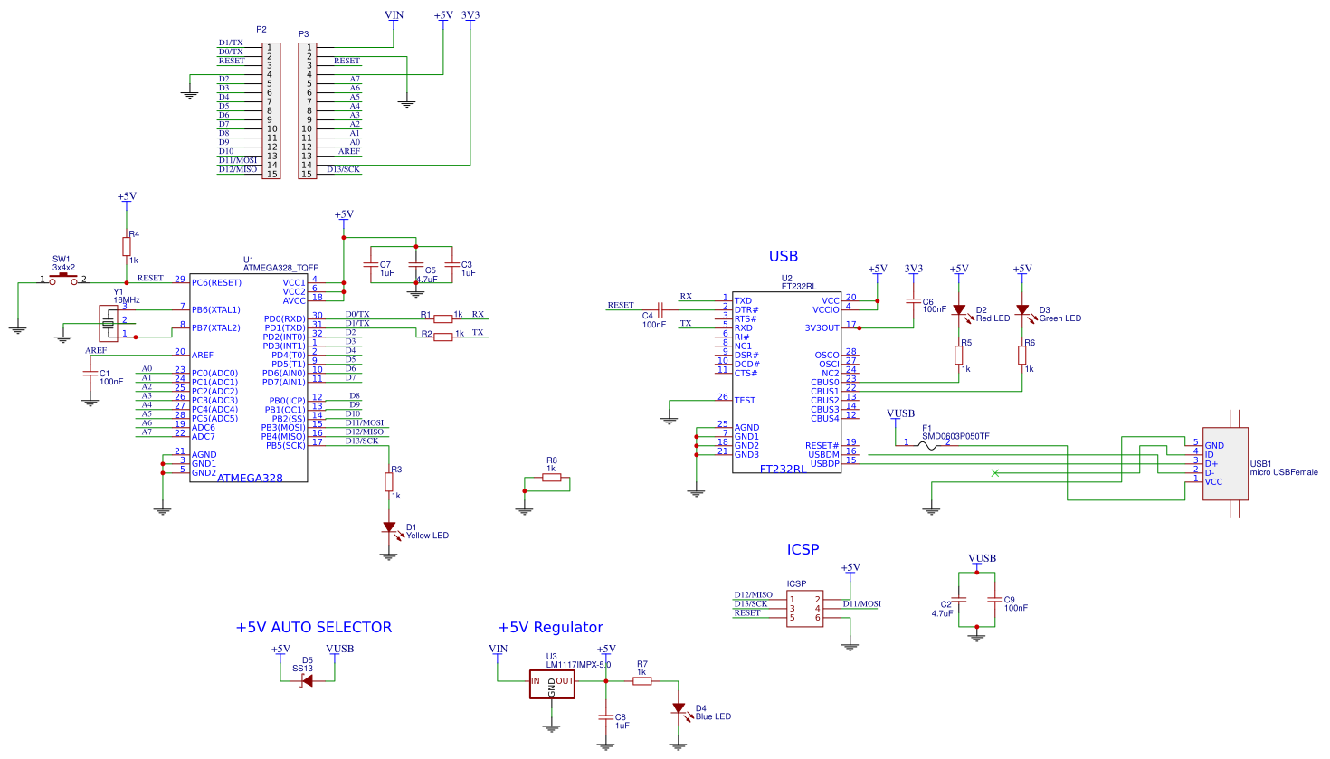This screenshot has width=1330, height=759.
Task: Select the P3 connector header
Action: (x=308, y=110)
